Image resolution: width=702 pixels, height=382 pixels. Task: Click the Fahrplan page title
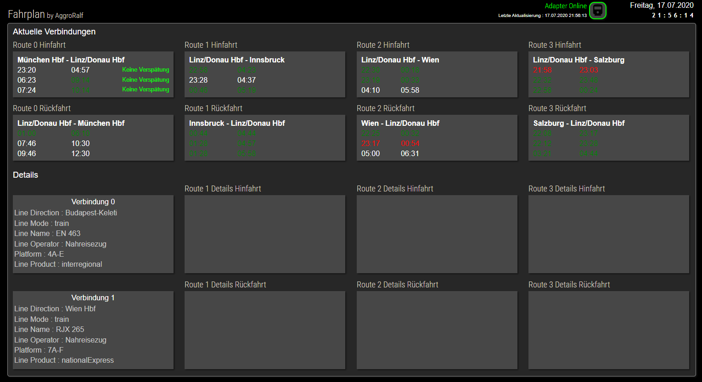[26, 14]
